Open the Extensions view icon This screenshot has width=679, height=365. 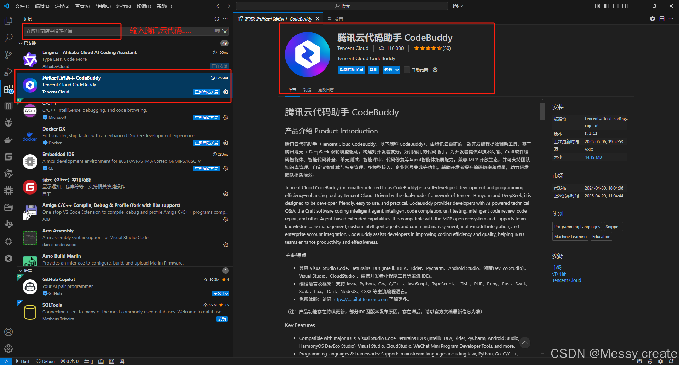click(x=8, y=89)
